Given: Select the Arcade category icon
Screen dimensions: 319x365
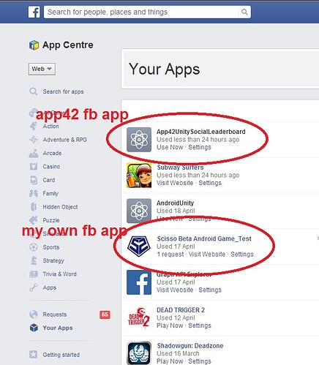Looking at the screenshot, I should click(34, 153).
